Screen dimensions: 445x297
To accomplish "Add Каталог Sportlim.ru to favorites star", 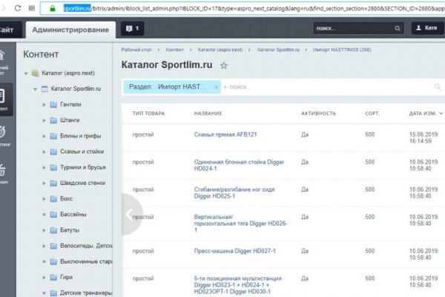I will click(x=224, y=65).
